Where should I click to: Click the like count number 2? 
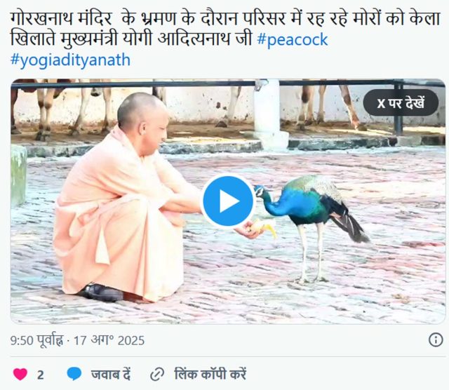(x=41, y=375)
